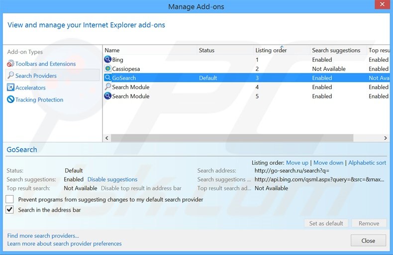Click icon of Search Module listed fourth
The image size is (393, 255).
(108, 87)
